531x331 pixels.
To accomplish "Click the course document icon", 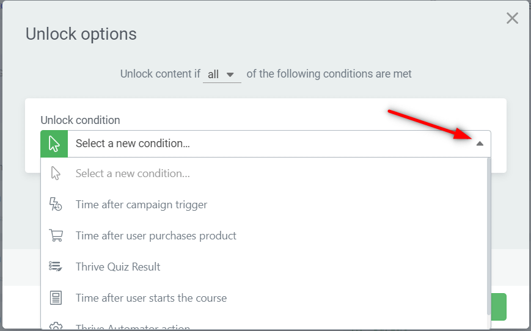I will point(56,298).
